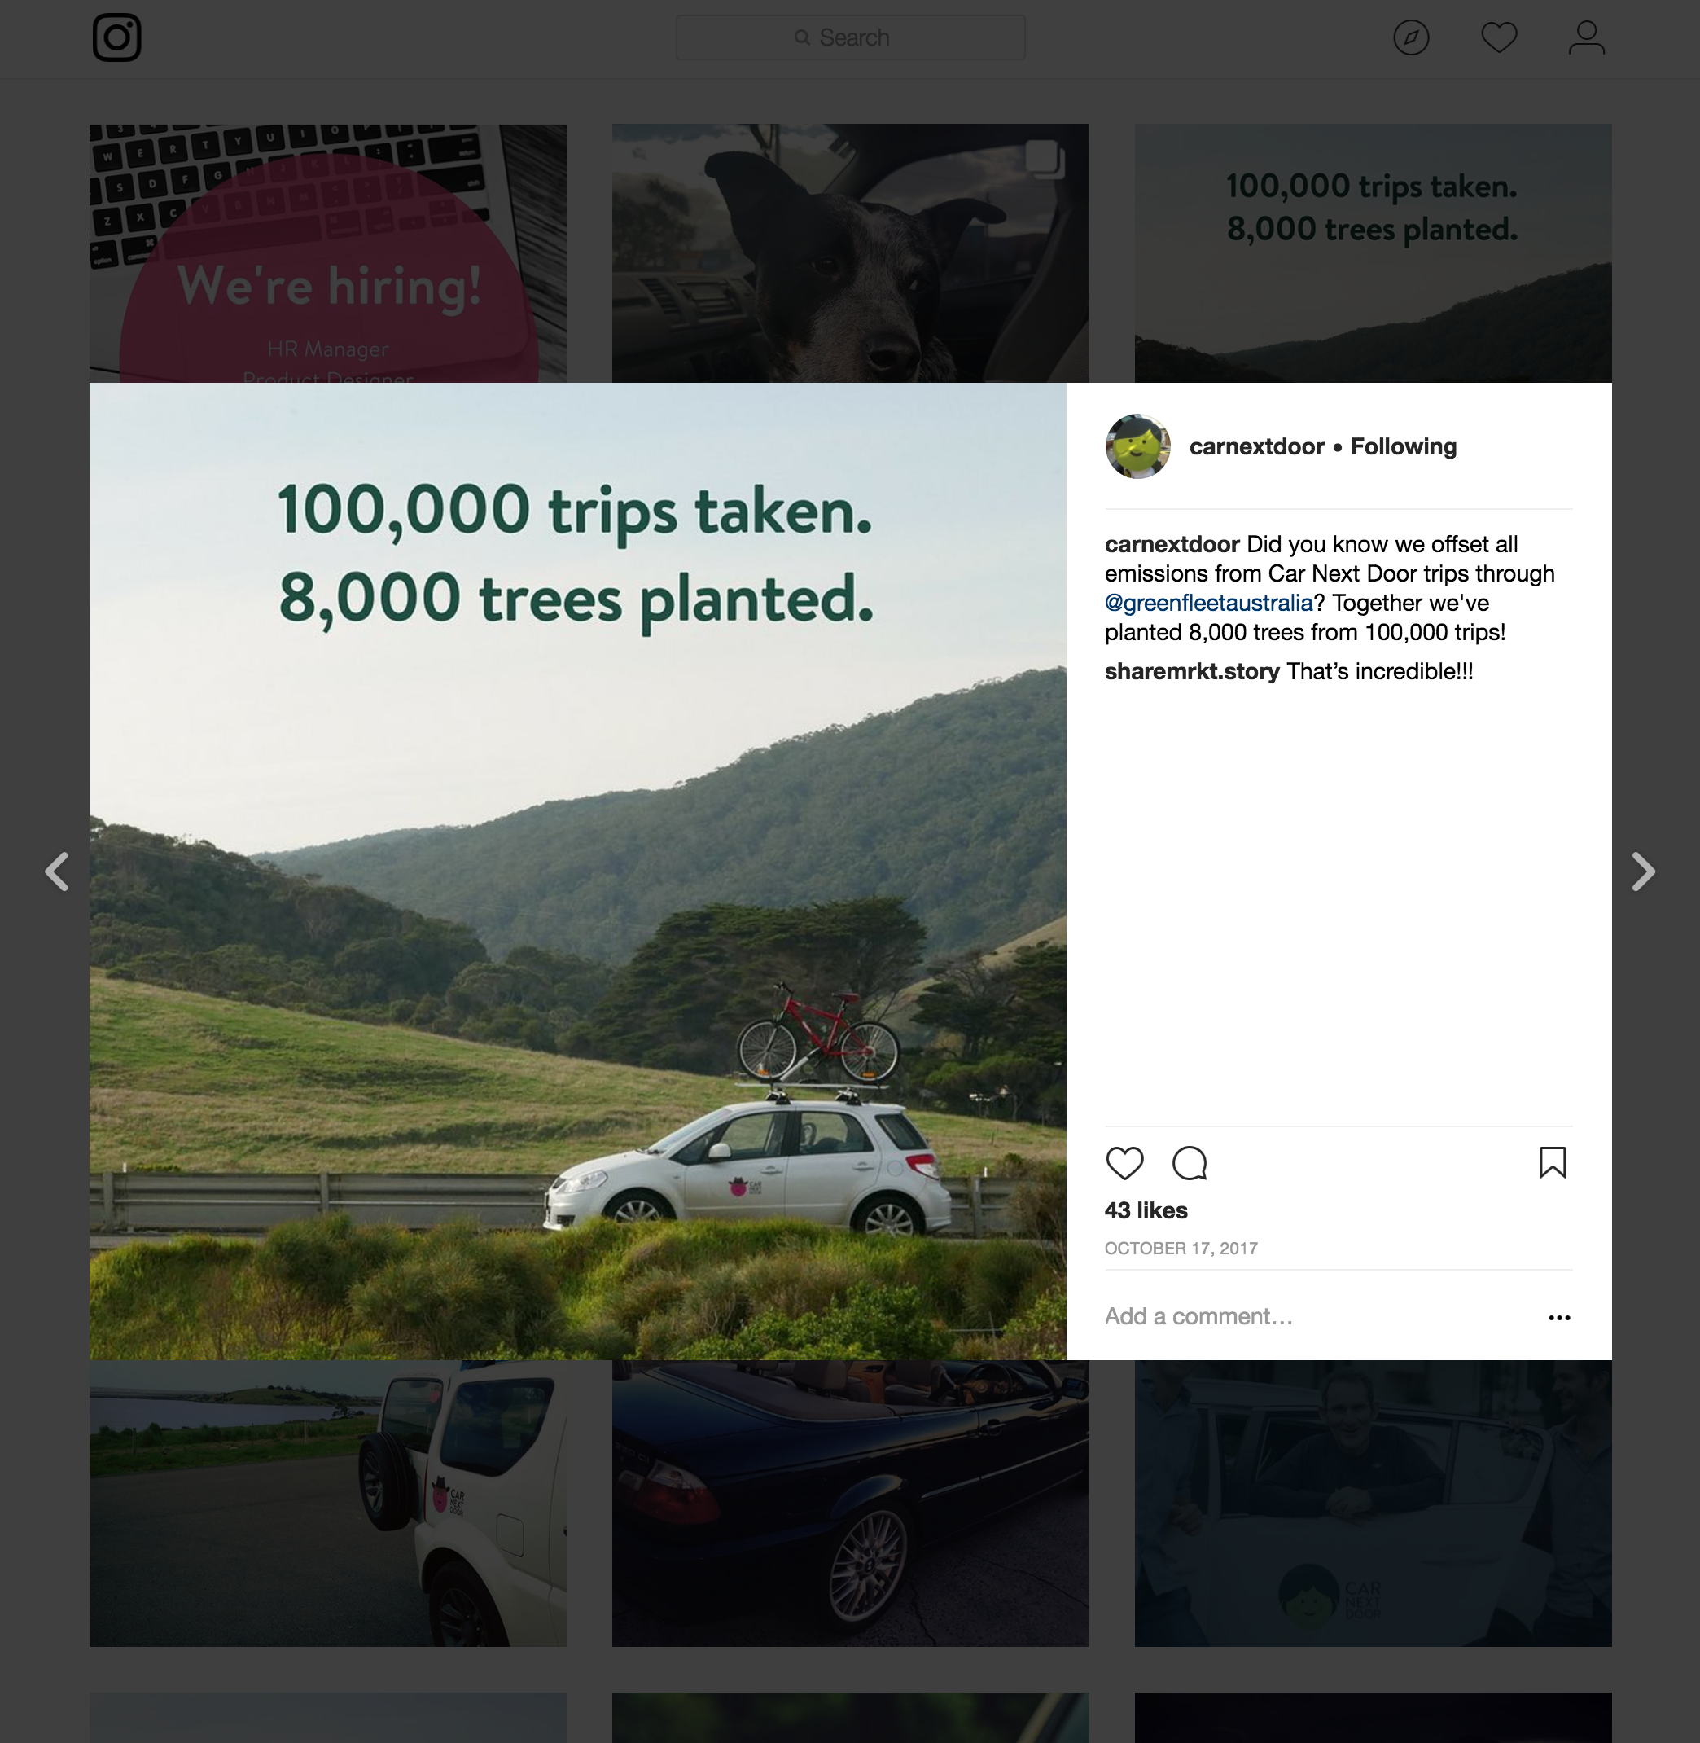1700x1743 pixels.
Task: Save post with bookmark icon
Action: point(1552,1163)
